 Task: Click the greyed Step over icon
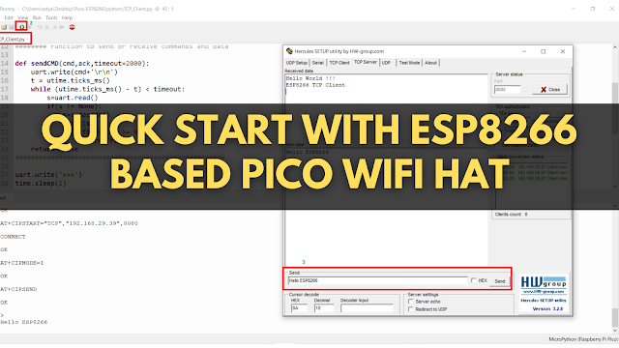(40, 27)
